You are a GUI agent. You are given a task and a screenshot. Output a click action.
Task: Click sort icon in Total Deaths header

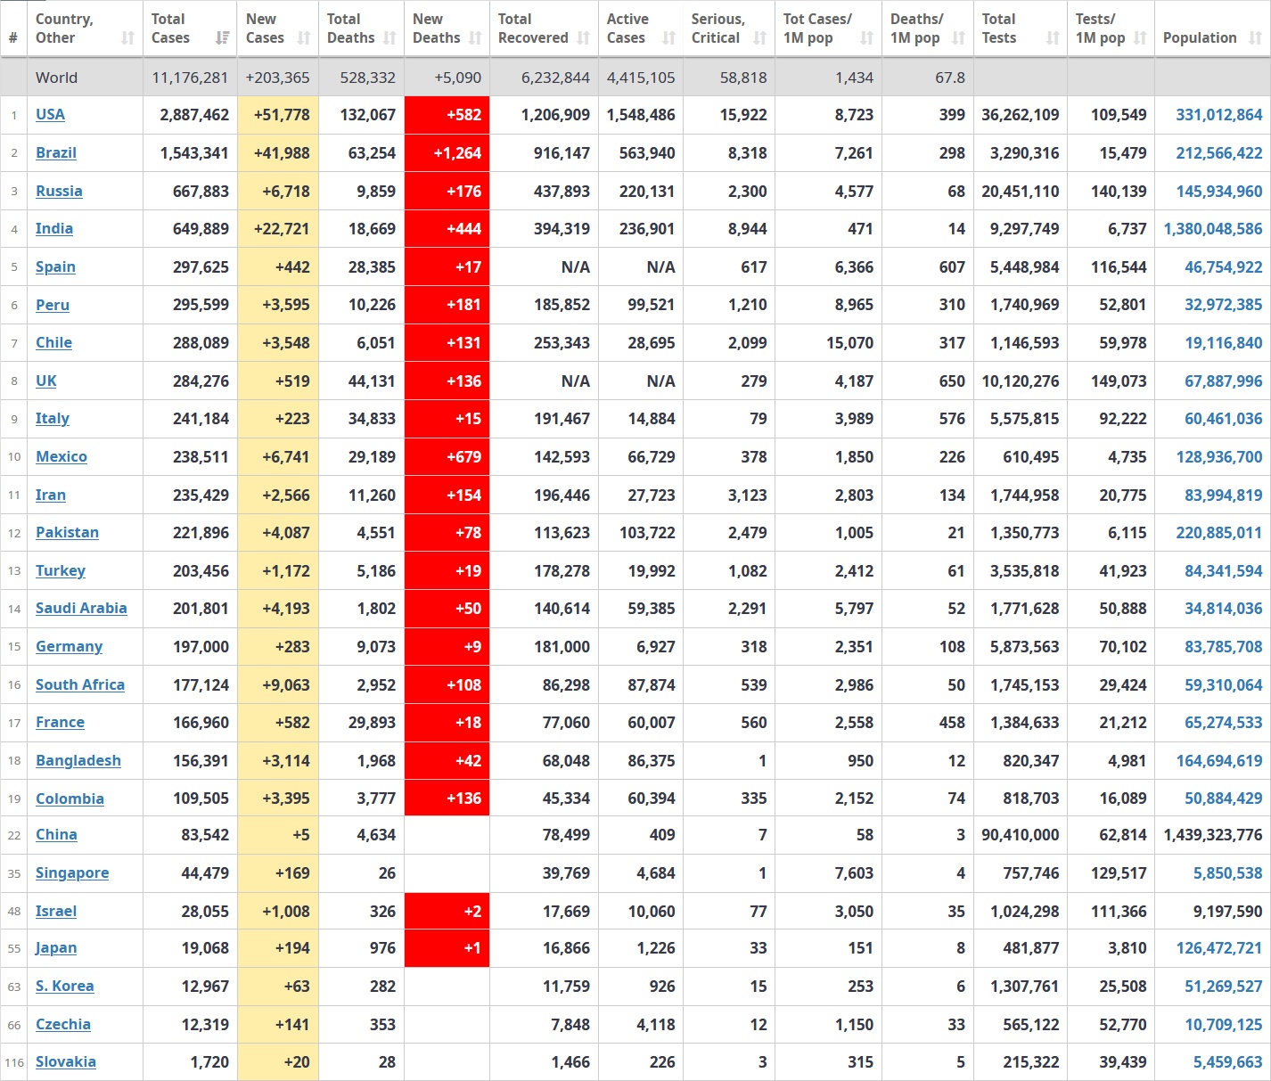point(389,38)
